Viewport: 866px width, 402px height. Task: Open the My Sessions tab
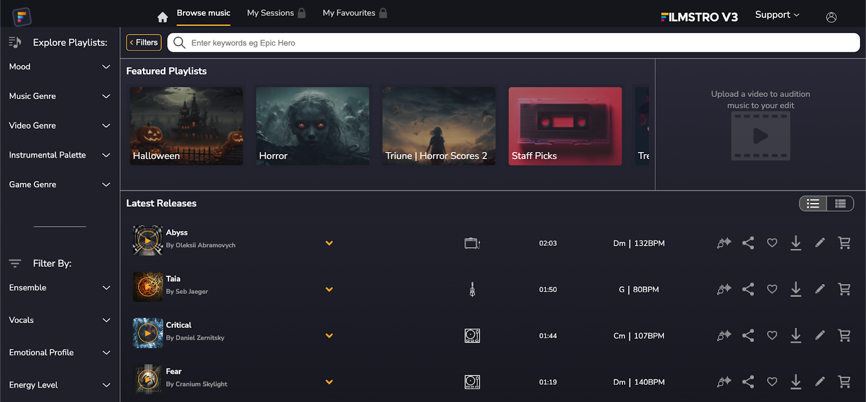click(x=276, y=13)
